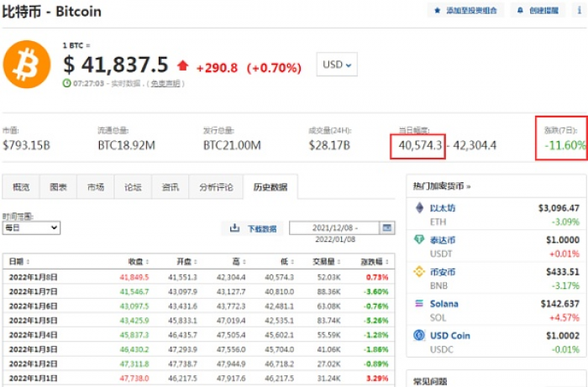Click the star add-to-portfolio icon
The image size is (588, 387).
pyautogui.click(x=438, y=10)
